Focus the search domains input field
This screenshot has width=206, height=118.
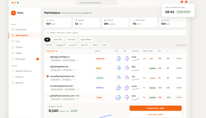pos(115,33)
